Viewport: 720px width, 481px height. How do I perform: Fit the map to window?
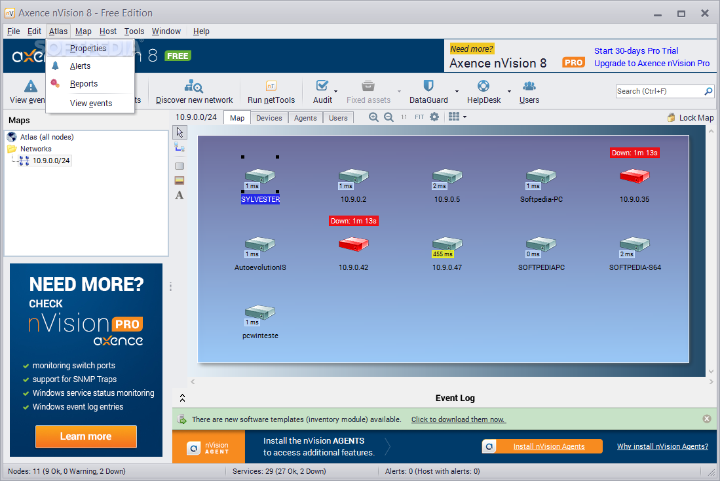point(419,117)
